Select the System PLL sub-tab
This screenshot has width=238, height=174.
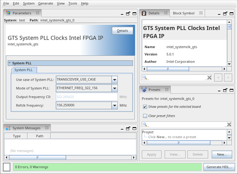pyautogui.click(x=24, y=70)
